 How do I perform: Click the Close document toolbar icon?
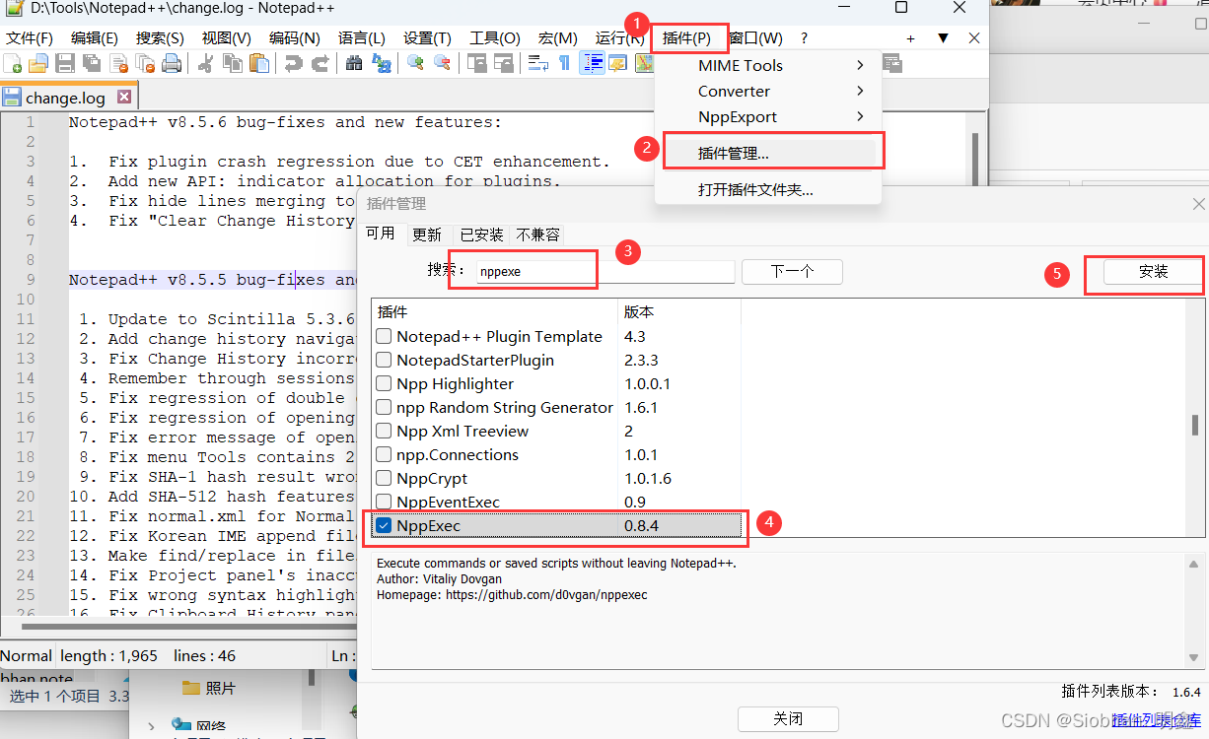click(x=119, y=64)
